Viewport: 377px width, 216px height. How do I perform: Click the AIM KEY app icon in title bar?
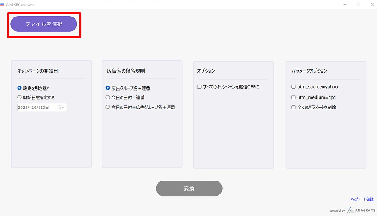pyautogui.click(x=3, y=4)
